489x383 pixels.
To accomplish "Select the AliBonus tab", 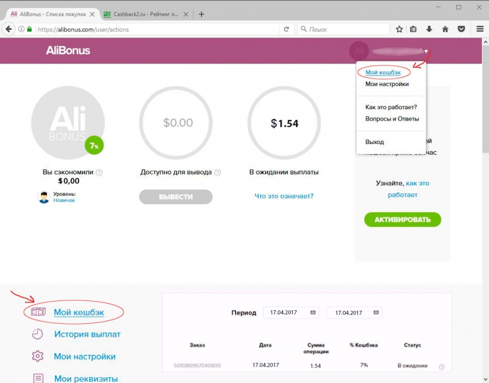I will (52, 14).
